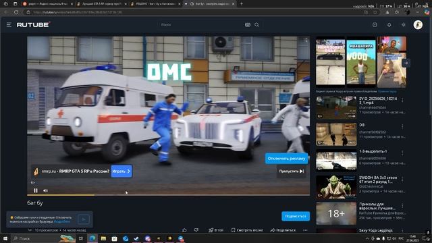Open the DB video thumbnail

(x=336, y=134)
